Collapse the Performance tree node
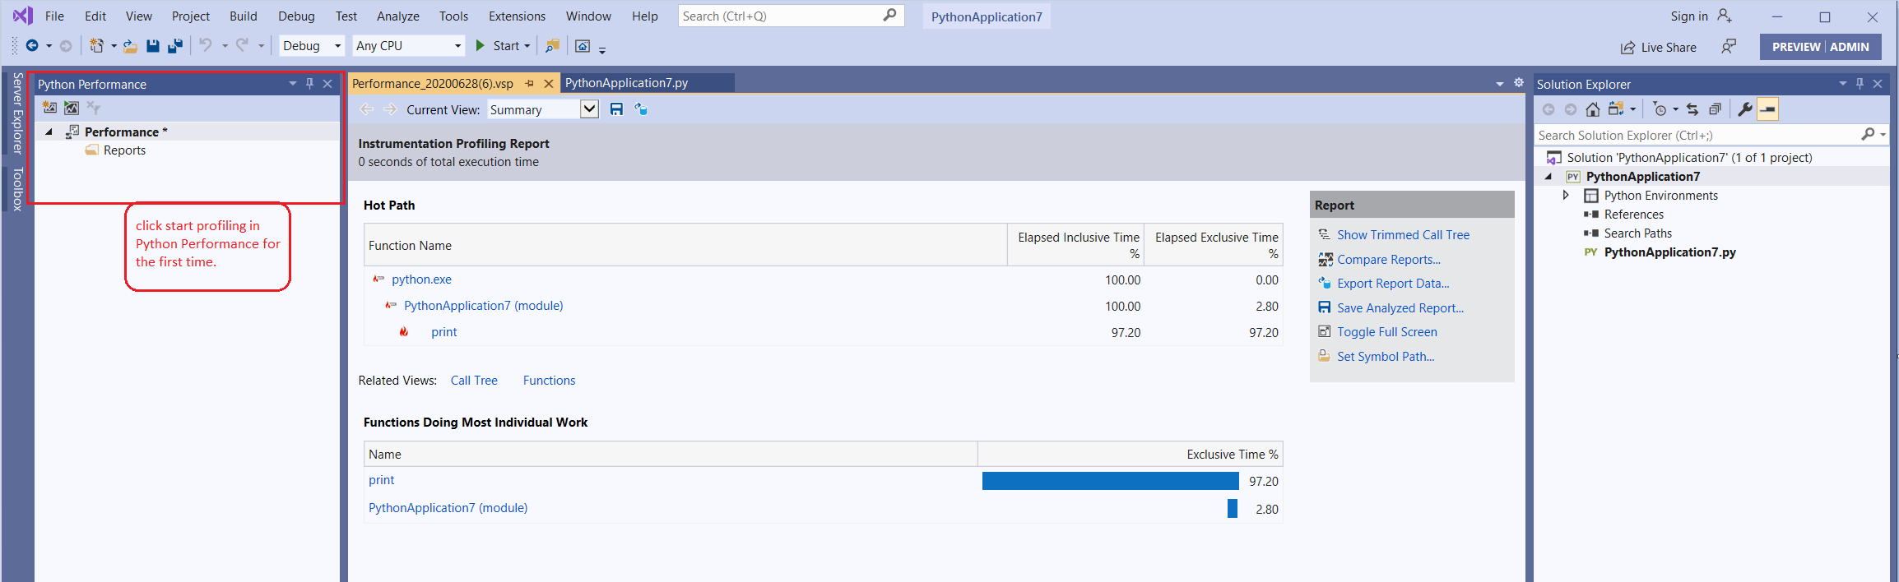Screen dimensions: 1899x582 [x=49, y=132]
